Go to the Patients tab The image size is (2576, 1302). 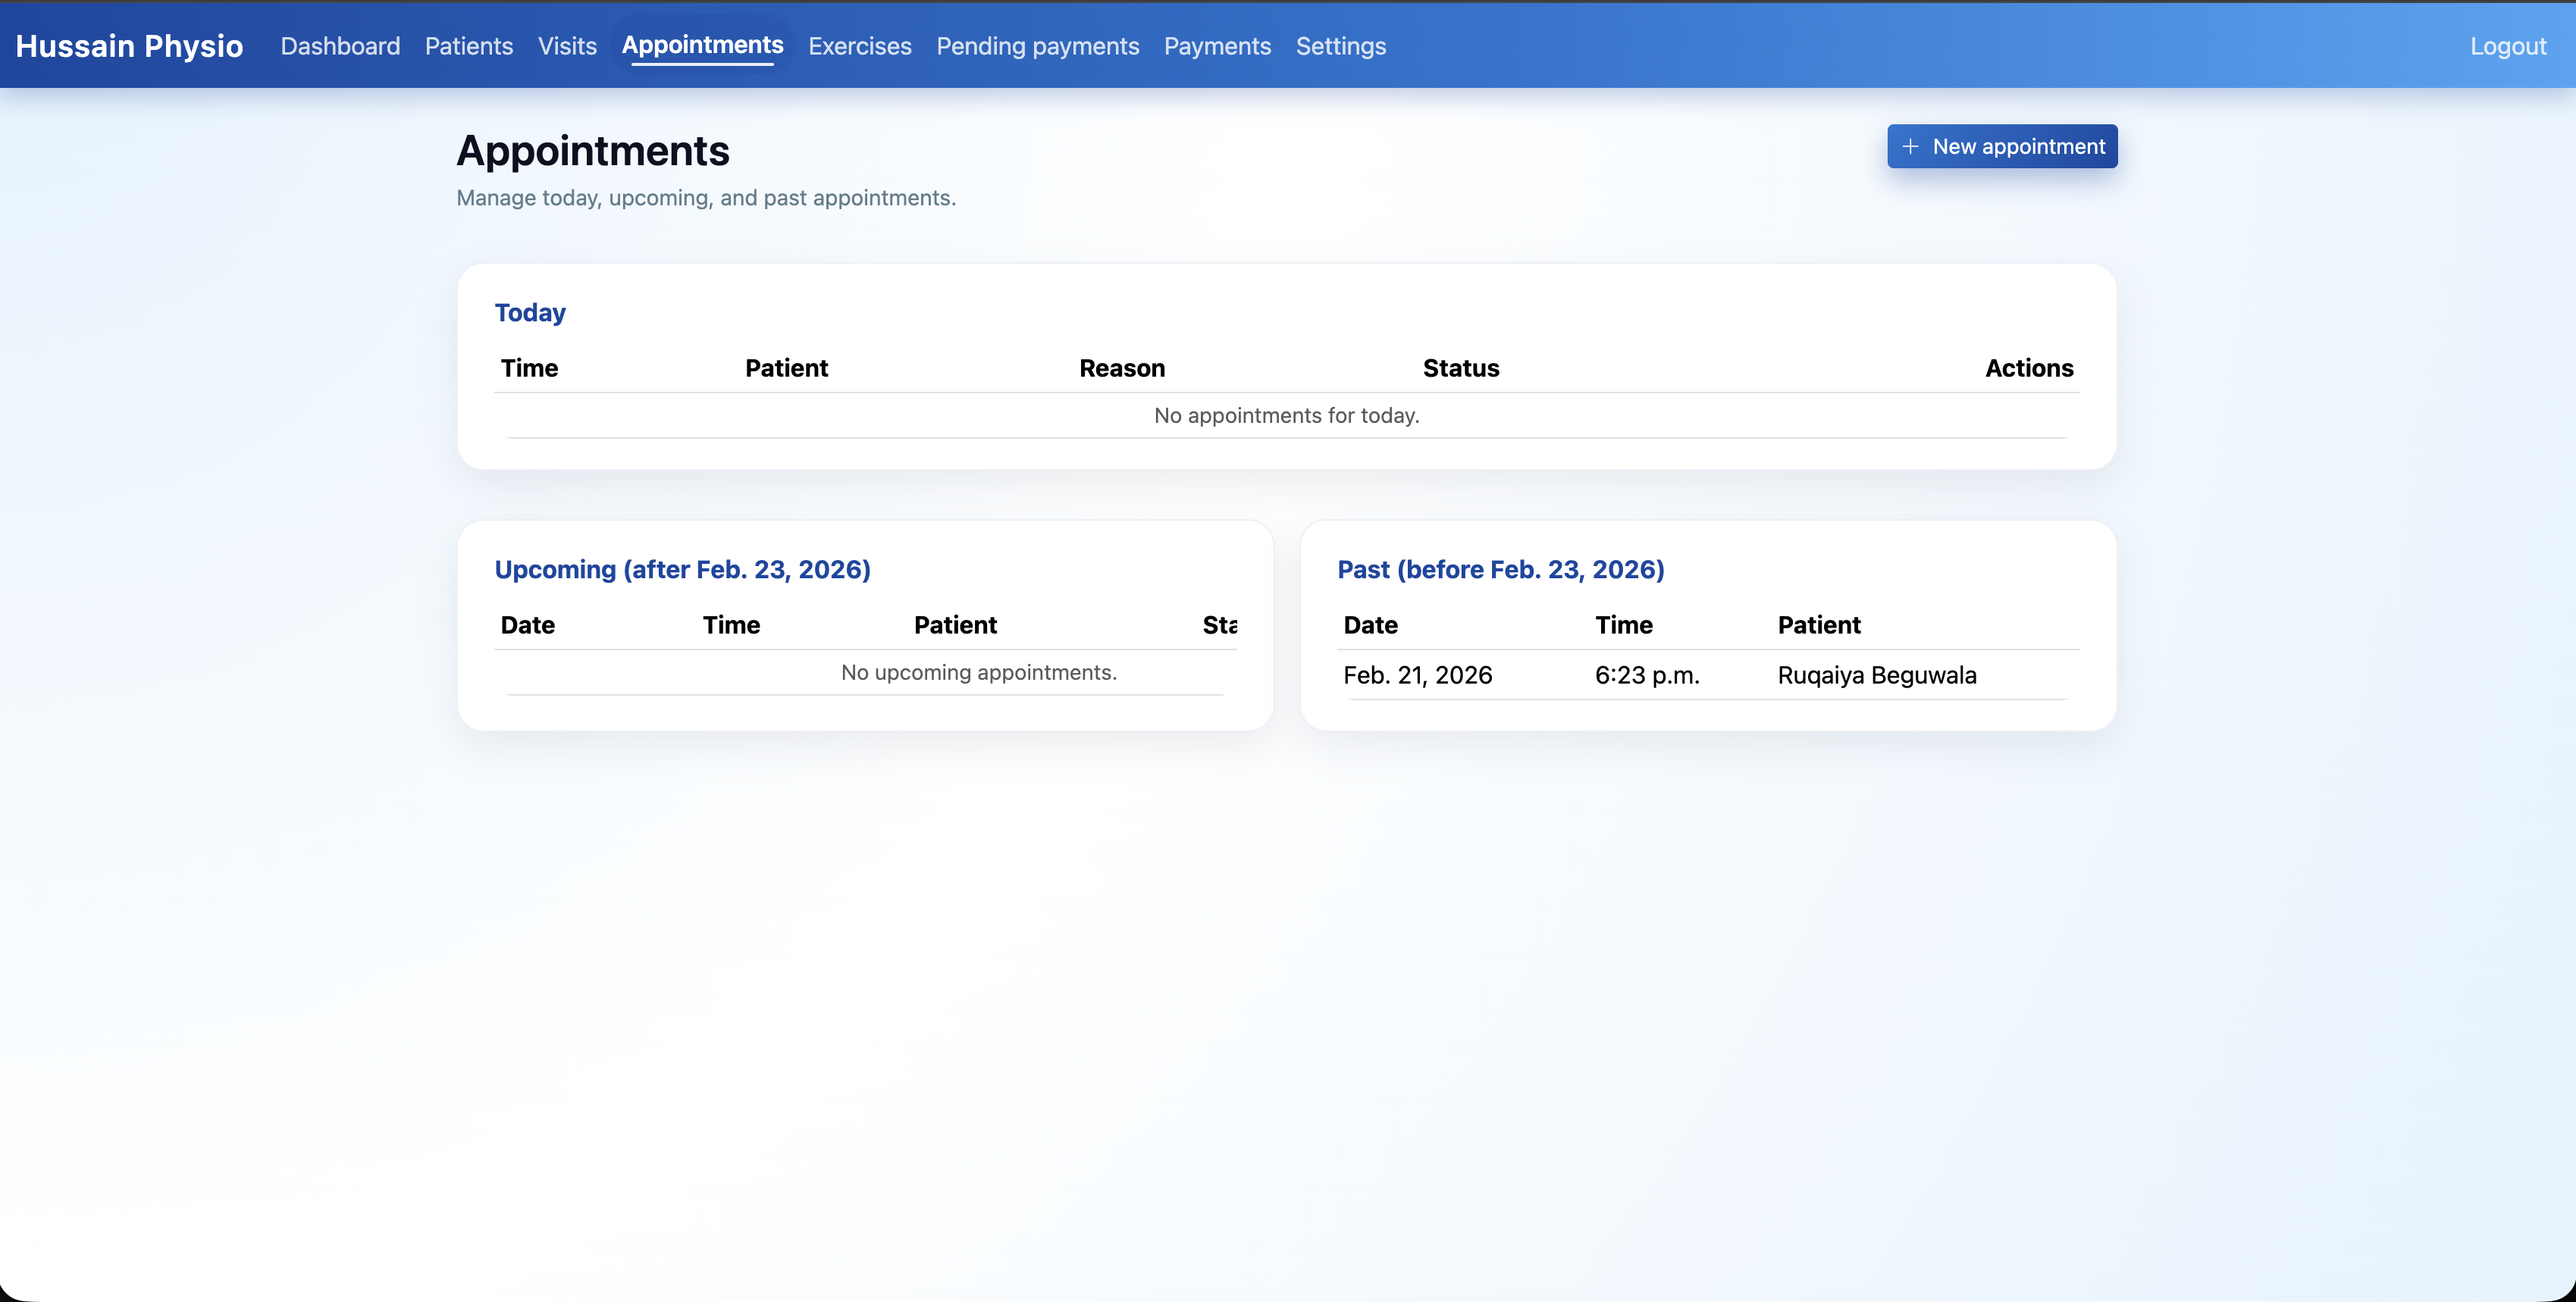(469, 46)
